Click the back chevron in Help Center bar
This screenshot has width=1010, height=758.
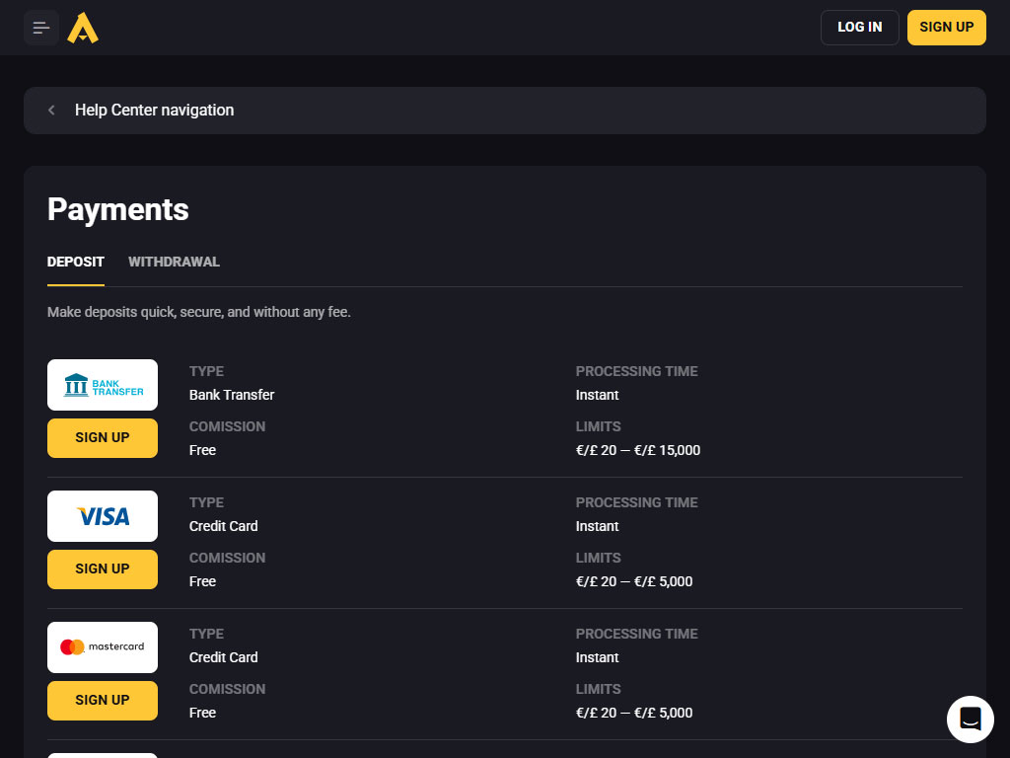pos(51,111)
